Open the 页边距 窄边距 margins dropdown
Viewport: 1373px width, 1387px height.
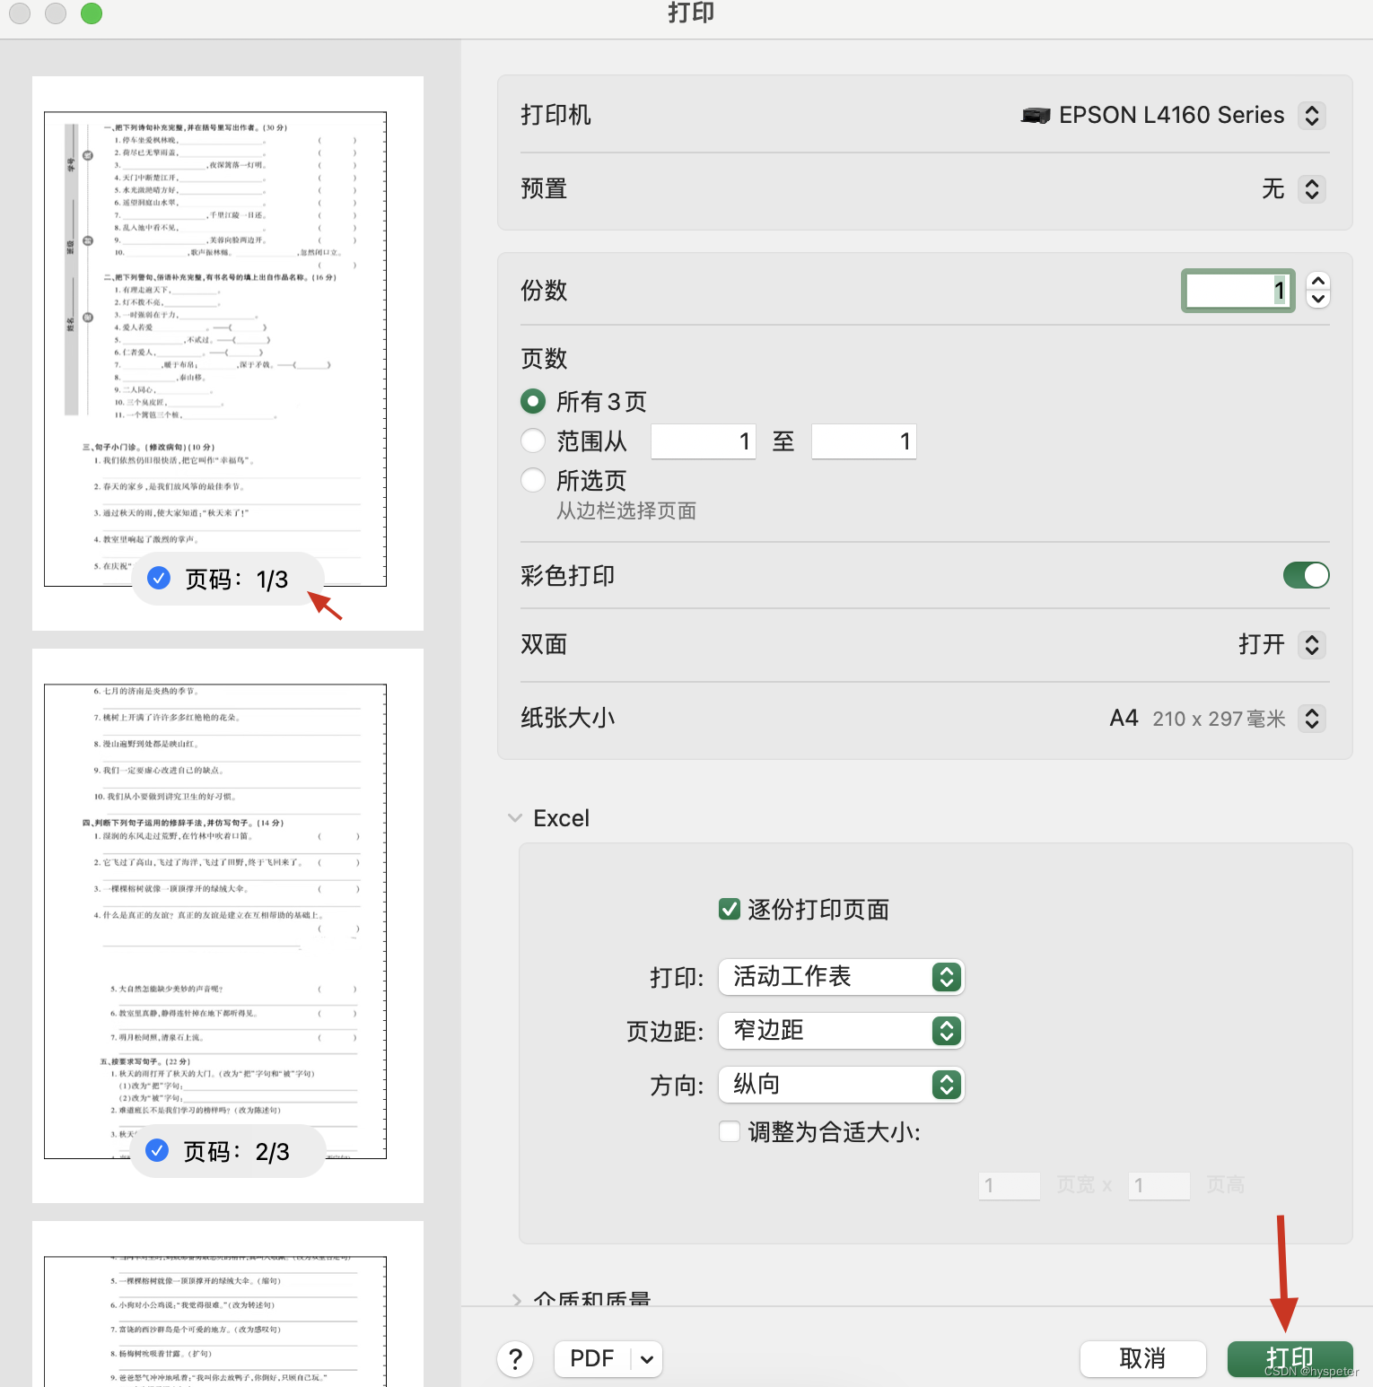841,1031
